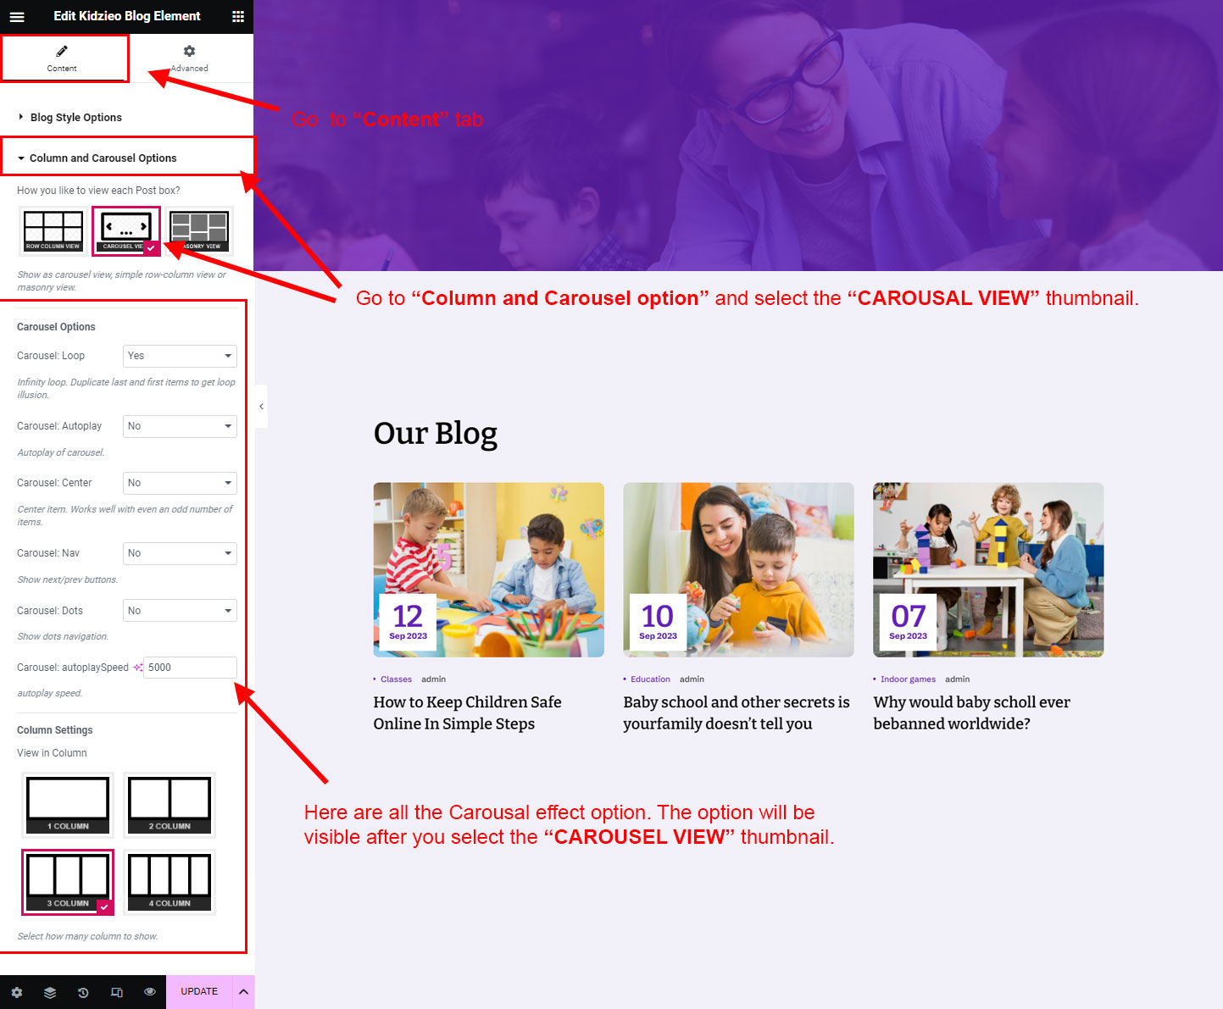The height and width of the screenshot is (1009, 1223).
Task: Click the settings gear icon in bottom bar
Action: (x=17, y=992)
